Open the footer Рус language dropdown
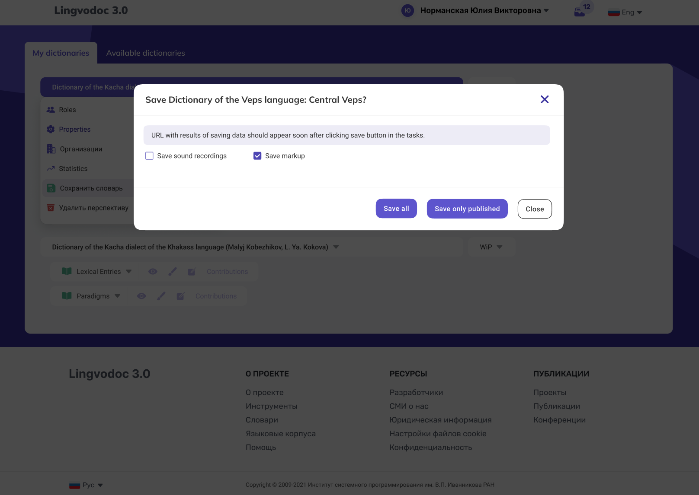Viewport: 699px width, 495px height. pyautogui.click(x=87, y=485)
